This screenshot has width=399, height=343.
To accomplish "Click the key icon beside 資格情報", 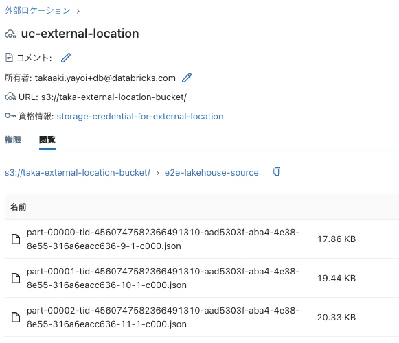I will click(10, 116).
